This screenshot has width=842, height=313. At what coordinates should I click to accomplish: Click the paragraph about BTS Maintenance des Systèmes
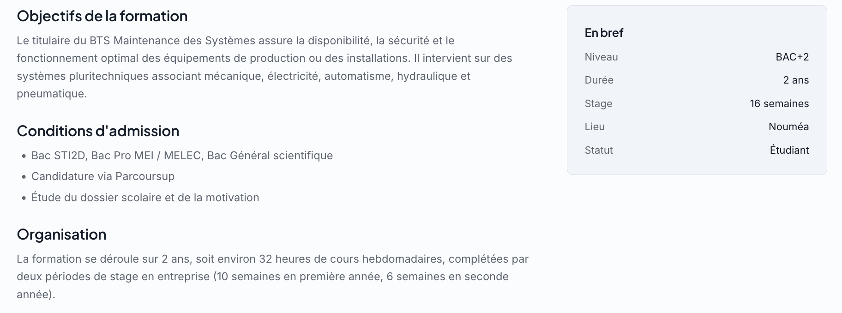tap(265, 67)
